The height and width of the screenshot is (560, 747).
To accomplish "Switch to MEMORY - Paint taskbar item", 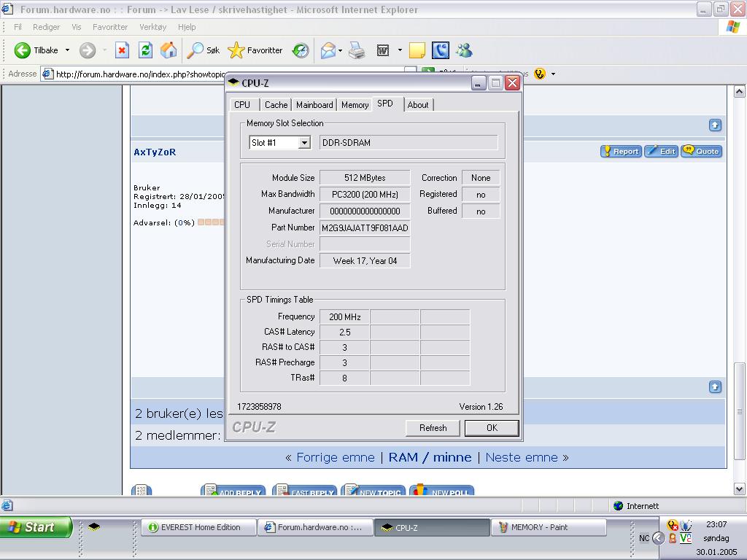I will tap(549, 527).
